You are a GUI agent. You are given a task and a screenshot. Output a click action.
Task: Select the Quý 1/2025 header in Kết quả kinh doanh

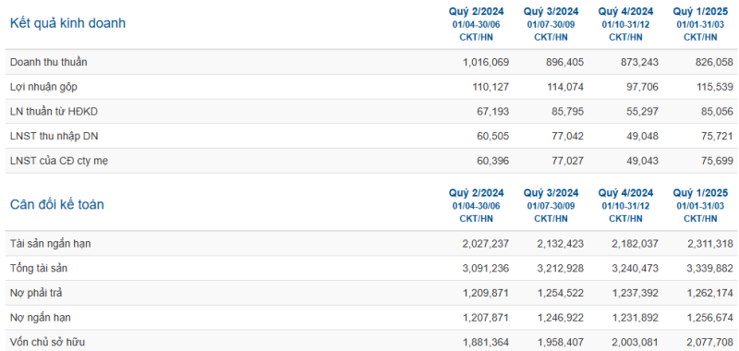point(700,11)
